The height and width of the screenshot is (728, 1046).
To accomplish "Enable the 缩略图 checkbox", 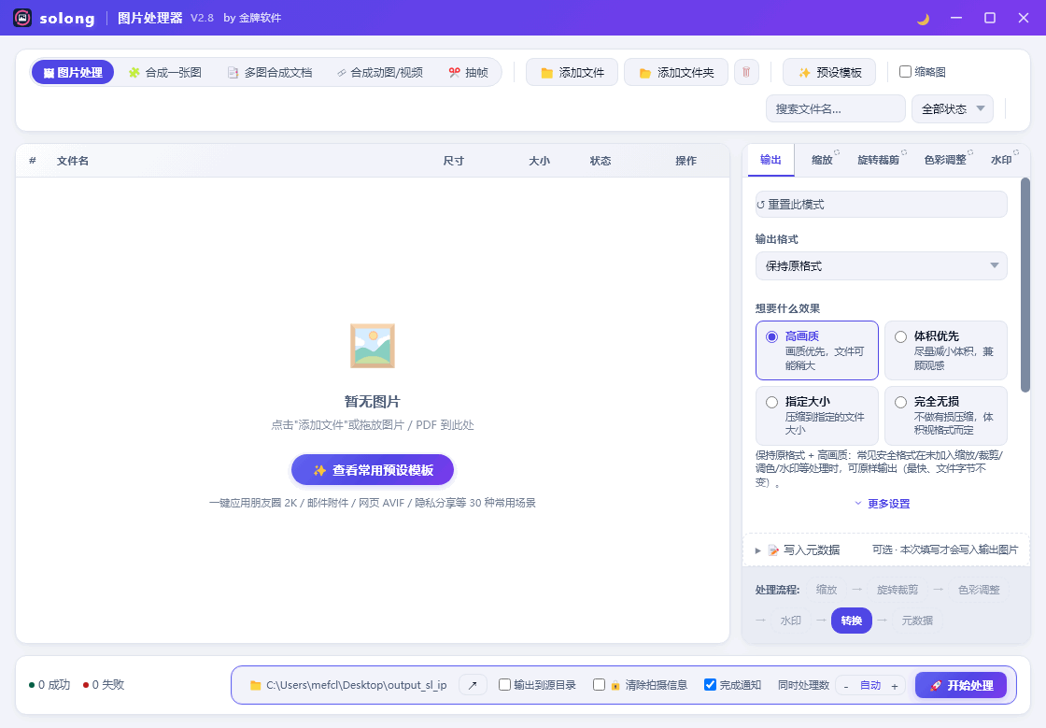I will 905,71.
